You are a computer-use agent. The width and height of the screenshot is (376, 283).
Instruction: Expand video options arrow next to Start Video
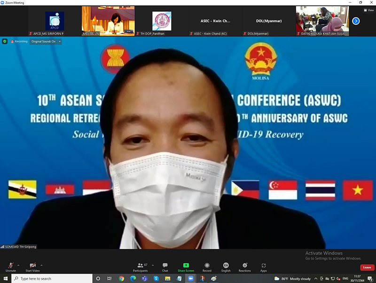pyautogui.click(x=41, y=265)
